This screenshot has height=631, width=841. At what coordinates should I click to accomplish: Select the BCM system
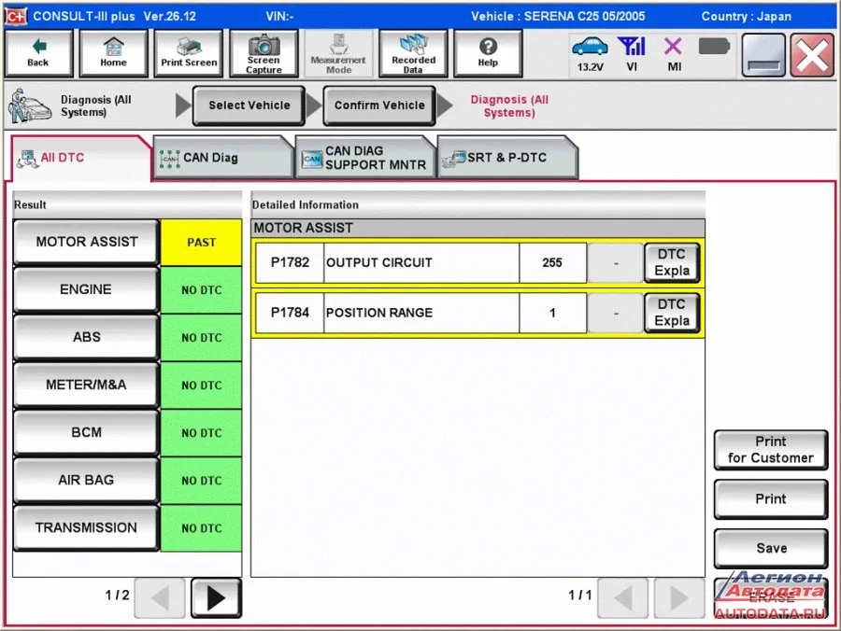(x=86, y=432)
